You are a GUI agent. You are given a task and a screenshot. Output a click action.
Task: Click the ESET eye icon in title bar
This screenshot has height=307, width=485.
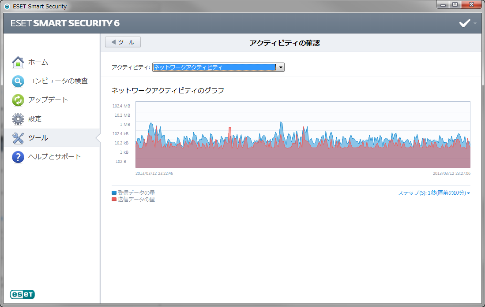click(7, 6)
